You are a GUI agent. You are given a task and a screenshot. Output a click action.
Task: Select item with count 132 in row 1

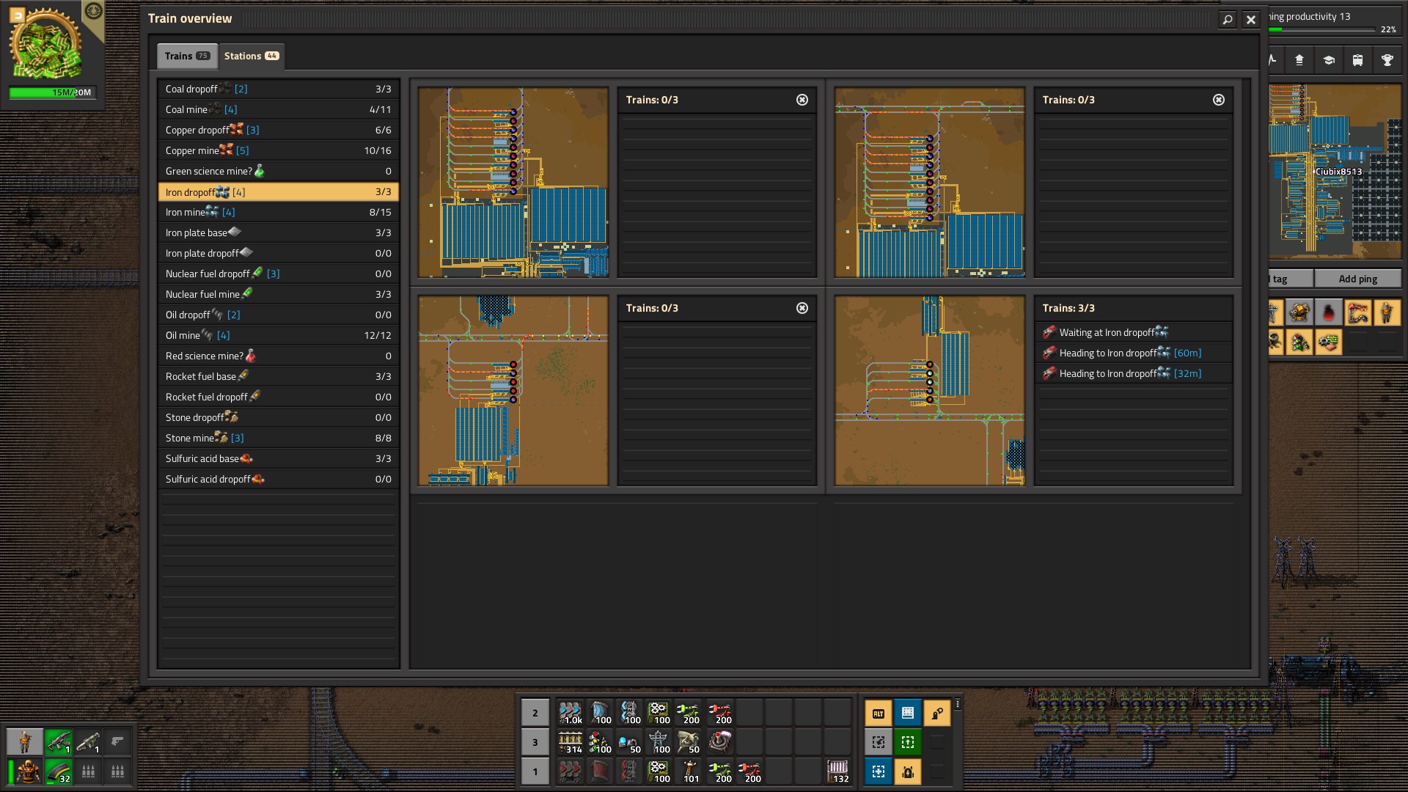(x=838, y=771)
